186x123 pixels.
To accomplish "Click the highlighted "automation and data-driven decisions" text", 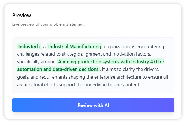I will pyautogui.click(x=58, y=69).
